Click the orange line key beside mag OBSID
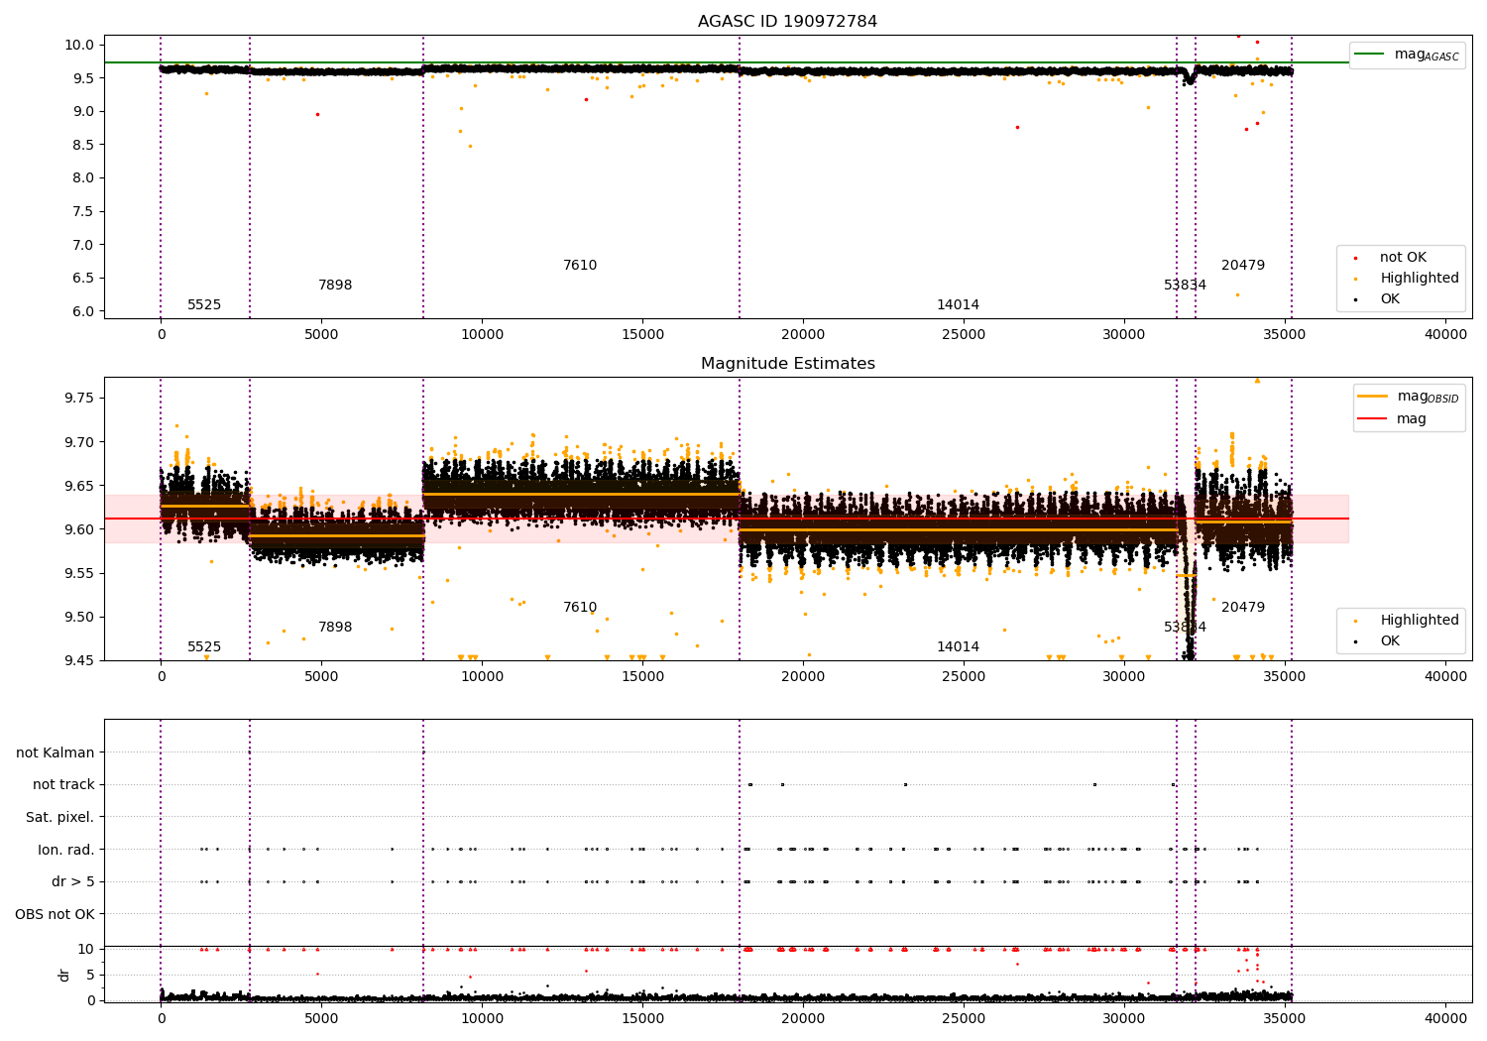This screenshot has width=1487, height=1041. (x=1373, y=396)
